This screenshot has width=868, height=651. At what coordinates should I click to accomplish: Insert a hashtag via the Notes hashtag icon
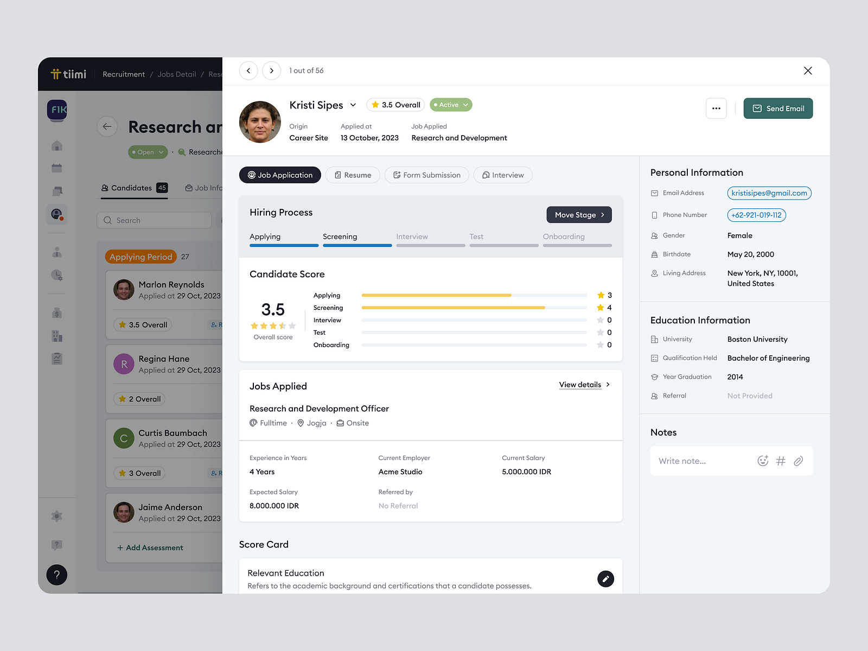coord(781,461)
